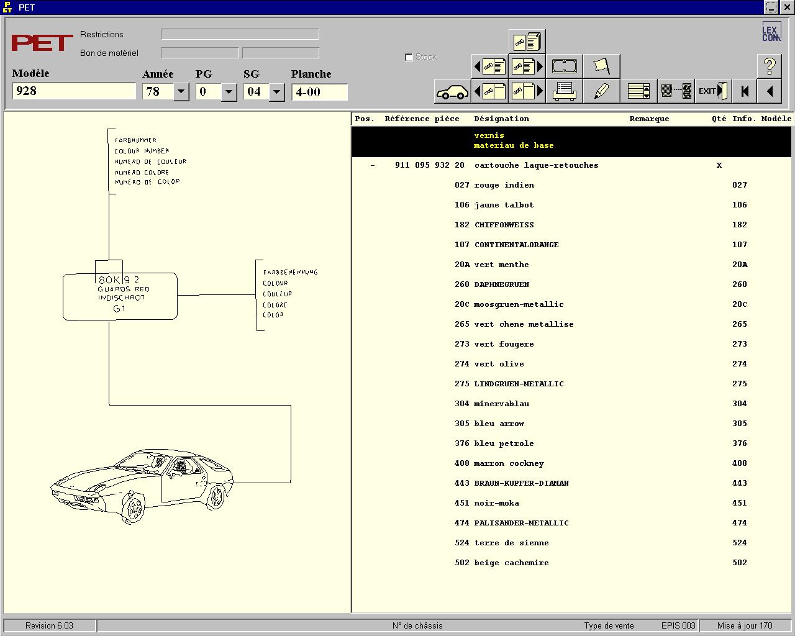Click the Revision 6.03 status bar entry
Image resolution: width=795 pixels, height=636 pixels.
click(49, 625)
